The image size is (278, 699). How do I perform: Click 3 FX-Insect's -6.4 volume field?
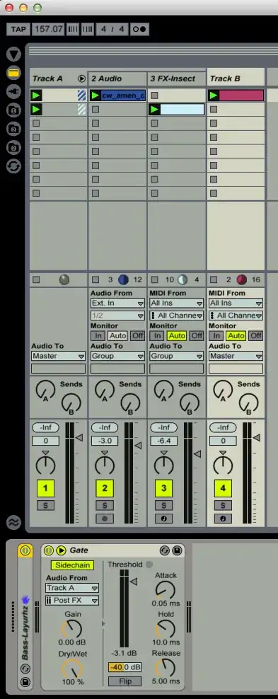pos(164,441)
